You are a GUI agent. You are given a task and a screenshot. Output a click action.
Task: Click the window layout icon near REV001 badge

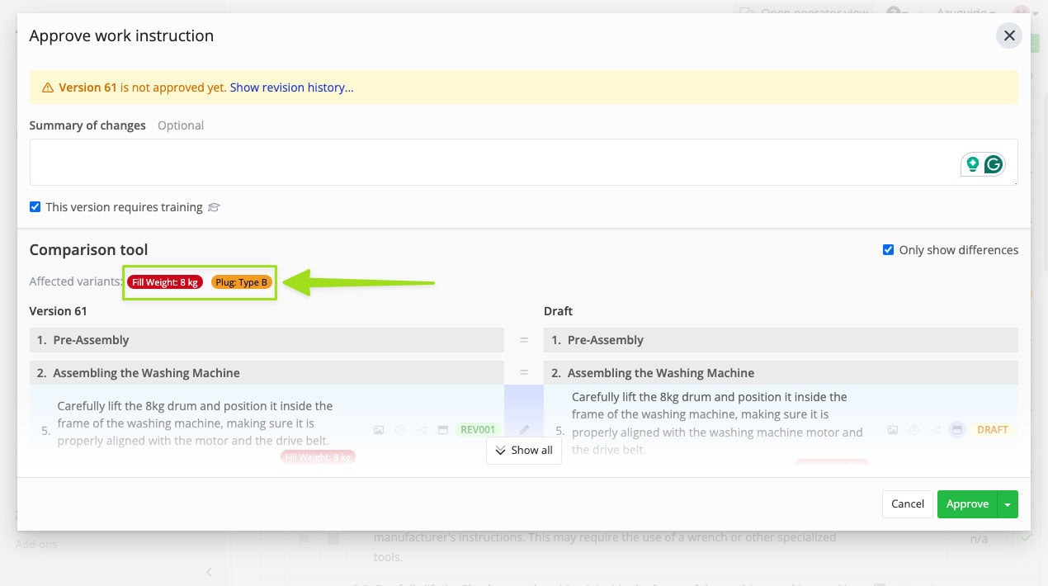pos(442,429)
